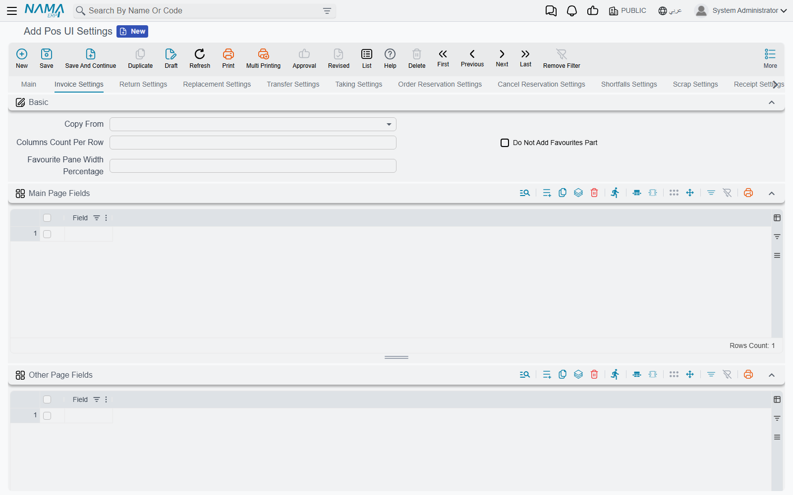Go to the First record
This screenshot has height=495, width=793.
pyautogui.click(x=443, y=58)
